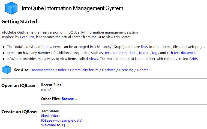Image resolution: width=207 pixels, height=129 pixels.
Task: Click the 'Create an IQBase:' heading
Action: tap(19, 112)
